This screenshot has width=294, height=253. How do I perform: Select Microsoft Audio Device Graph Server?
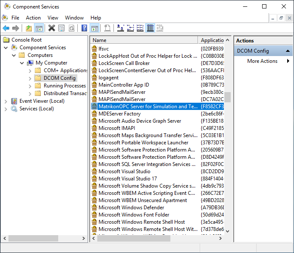tap(140, 121)
